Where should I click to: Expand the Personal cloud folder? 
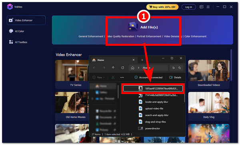click(92, 99)
